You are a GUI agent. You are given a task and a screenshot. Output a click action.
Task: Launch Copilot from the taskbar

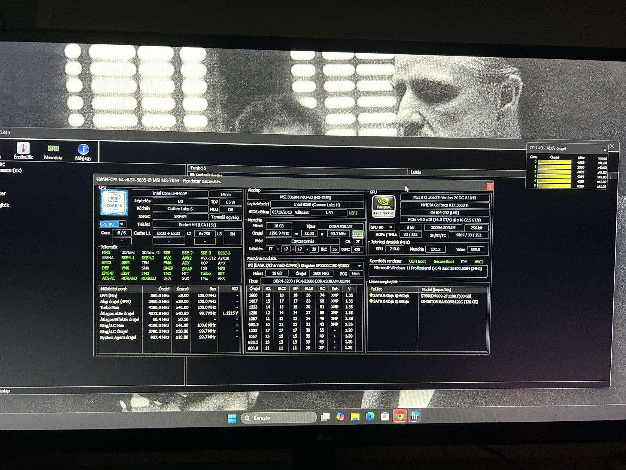pyautogui.click(x=340, y=417)
